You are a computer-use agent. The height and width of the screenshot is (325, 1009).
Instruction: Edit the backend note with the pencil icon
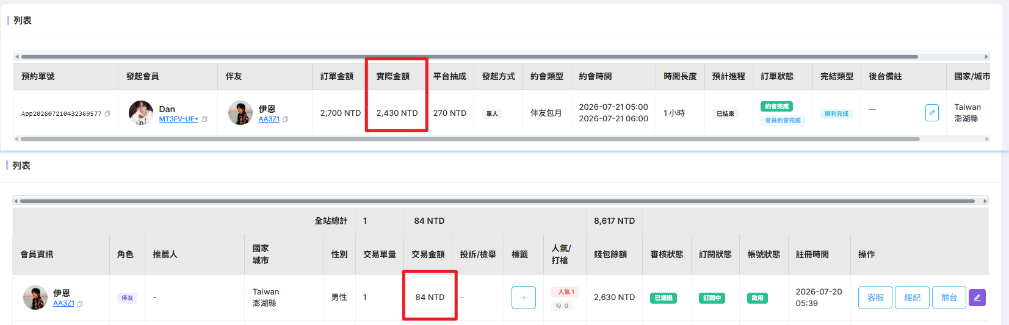[x=932, y=113]
